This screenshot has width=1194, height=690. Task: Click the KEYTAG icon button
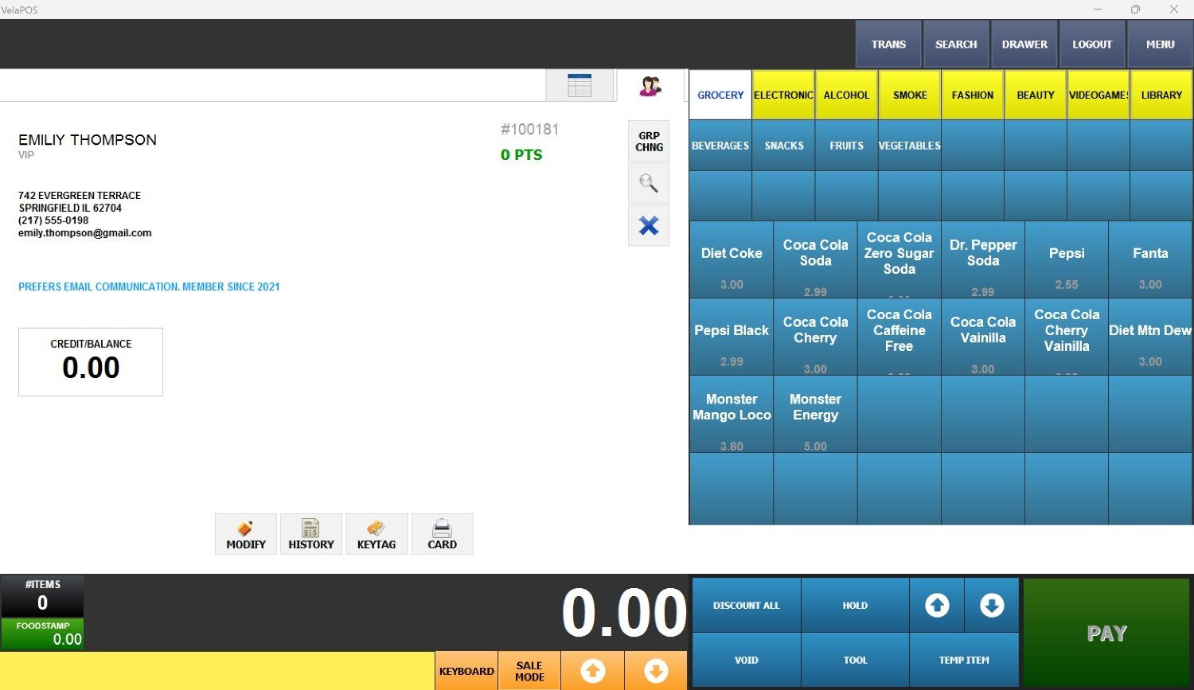pyautogui.click(x=377, y=534)
